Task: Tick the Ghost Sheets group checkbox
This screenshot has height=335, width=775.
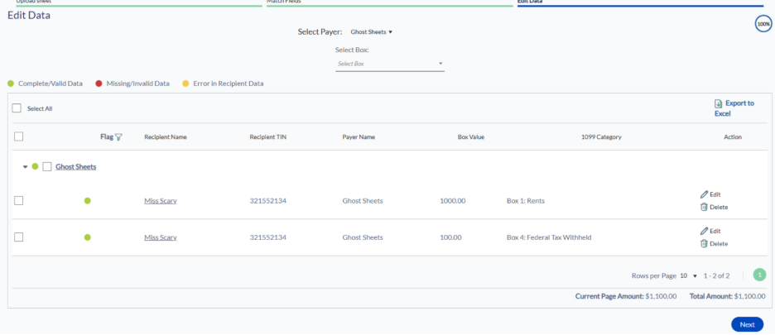Action: coord(47,167)
